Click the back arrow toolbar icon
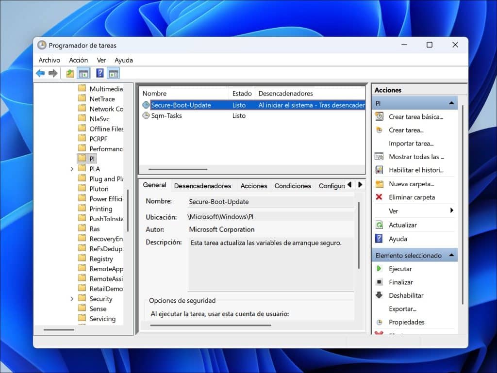 pos(40,73)
